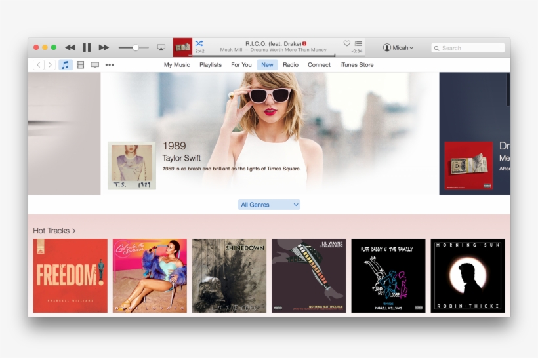Show the previous featured banner
This screenshot has height=358, width=538.
(x=64, y=133)
